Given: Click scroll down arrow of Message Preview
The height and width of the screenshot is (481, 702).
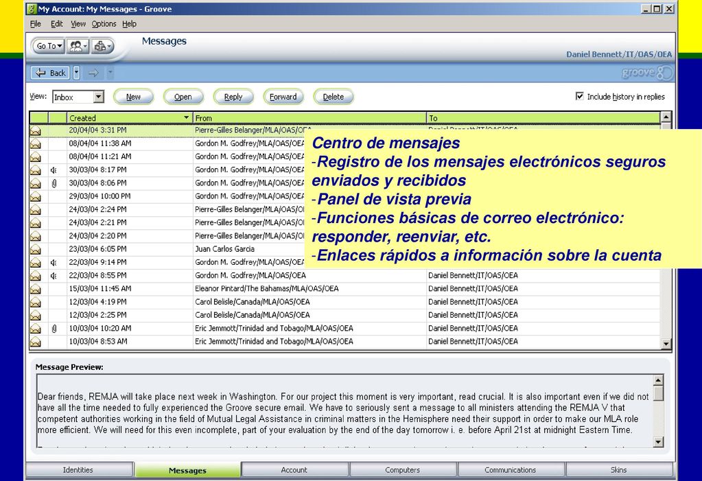Looking at the screenshot, I should coord(657,442).
